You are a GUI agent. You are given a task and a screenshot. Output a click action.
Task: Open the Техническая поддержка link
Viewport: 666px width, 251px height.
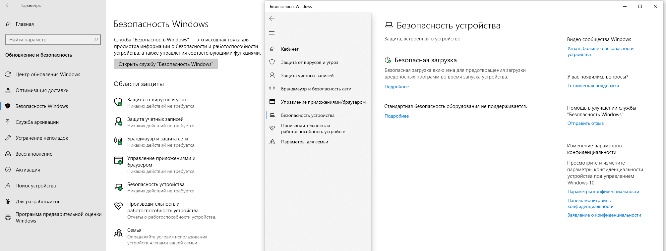click(x=593, y=85)
